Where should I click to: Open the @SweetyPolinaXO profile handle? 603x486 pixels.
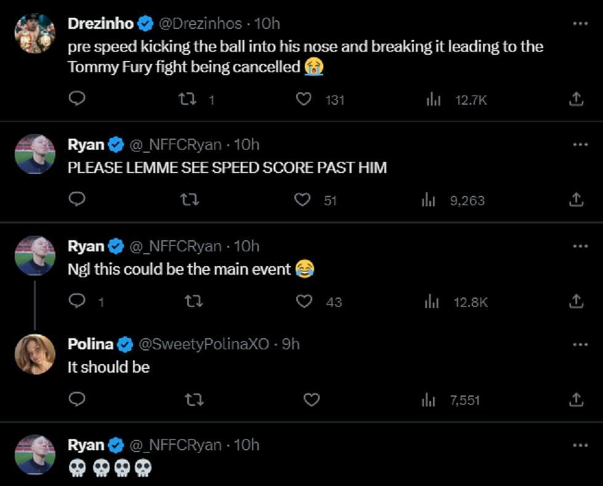pyautogui.click(x=204, y=344)
